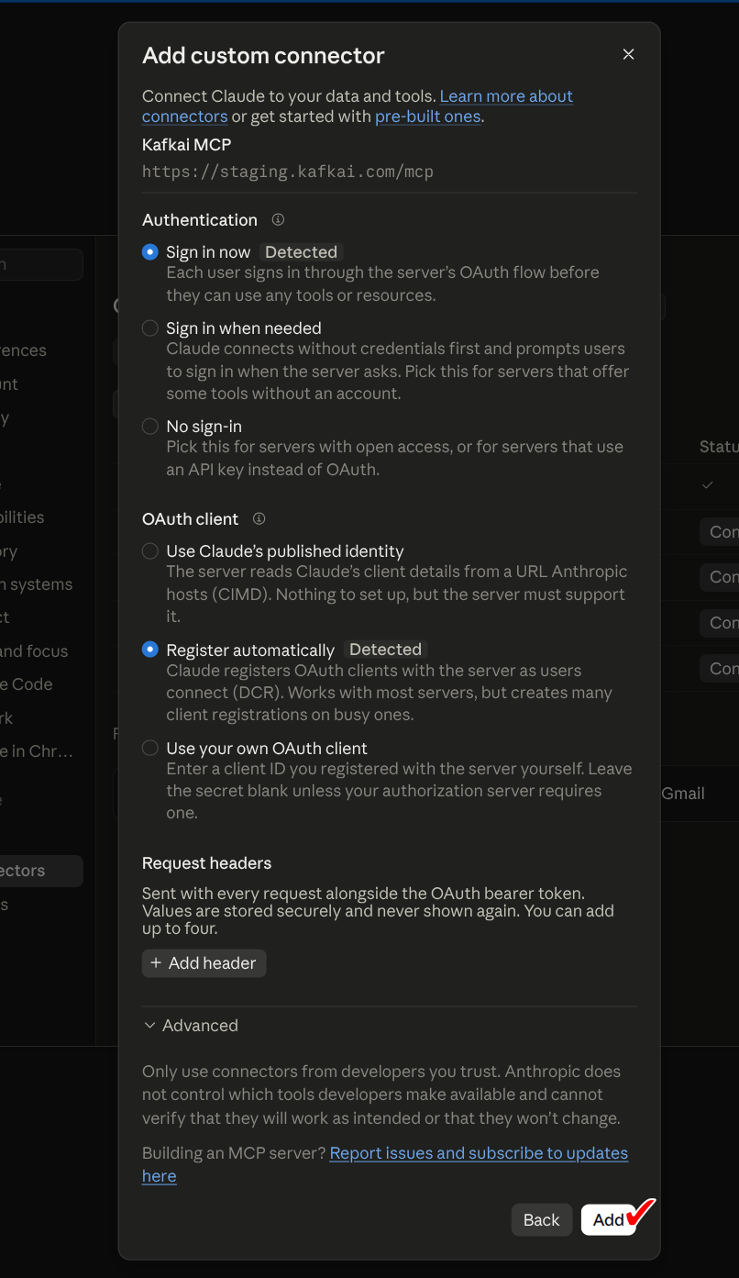
Task: Choose Use your own OAuth client
Action: [150, 749]
